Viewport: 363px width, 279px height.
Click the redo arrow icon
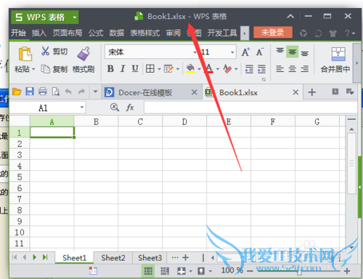point(82,92)
